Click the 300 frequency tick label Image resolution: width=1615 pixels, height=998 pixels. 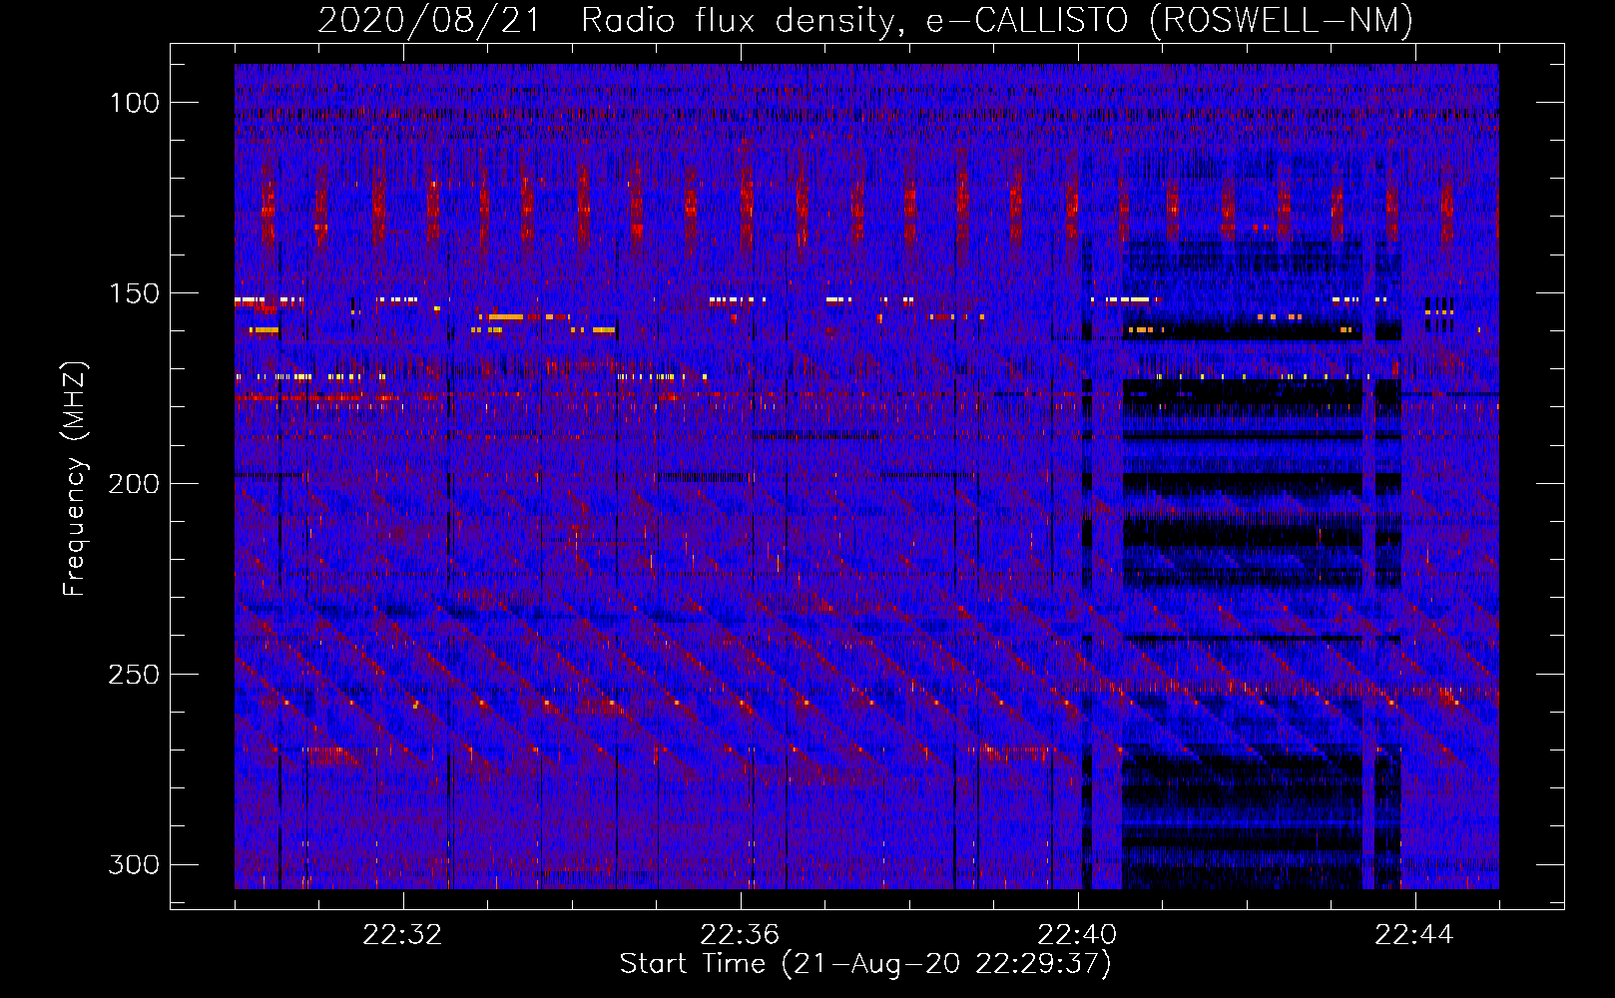[x=134, y=864]
